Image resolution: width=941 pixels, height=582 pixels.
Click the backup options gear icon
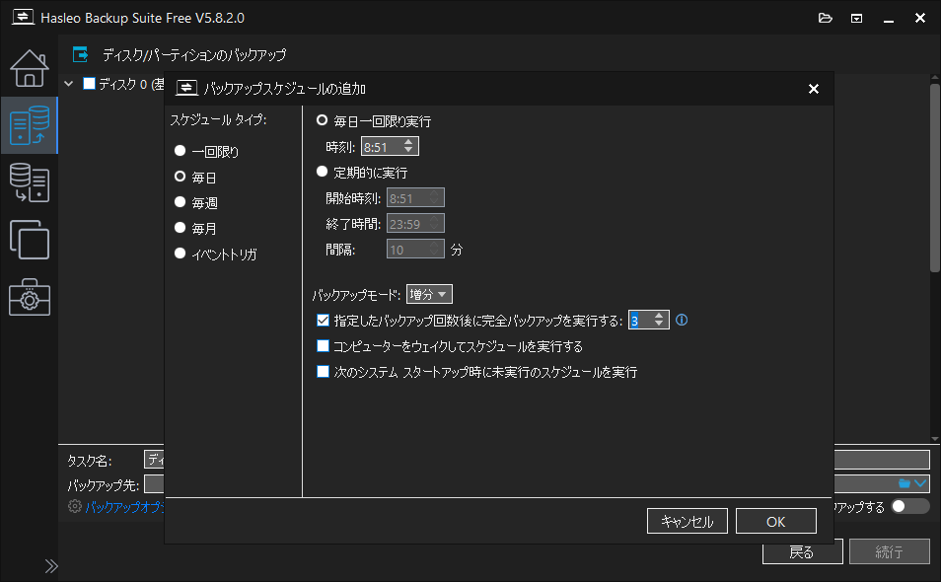tap(74, 506)
